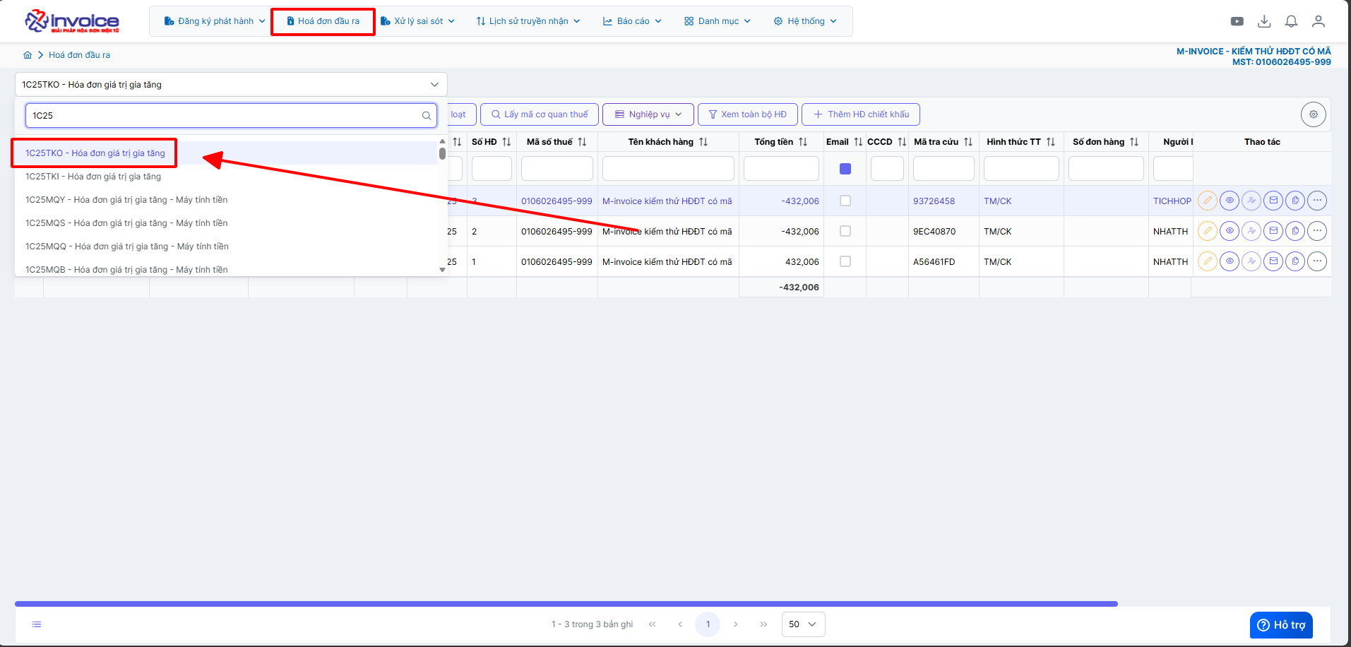Screen dimensions: 1351x647
Task: Click the notification bell icon
Action: coord(1291,21)
